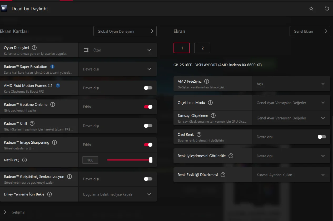Open help for AMD FreeSync
Image resolution: width=333 pixels, height=221 pixels.
coord(207,82)
